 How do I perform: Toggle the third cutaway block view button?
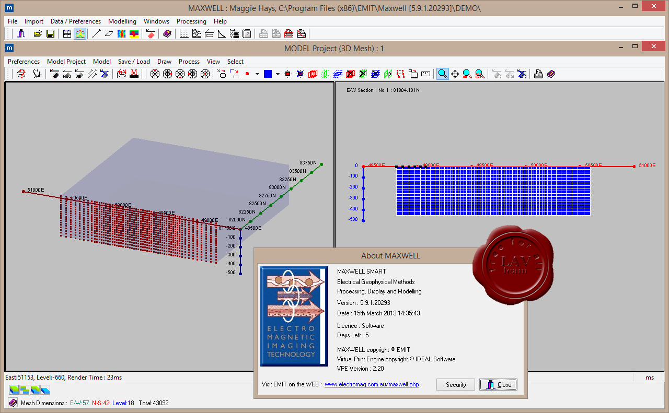click(x=35, y=390)
